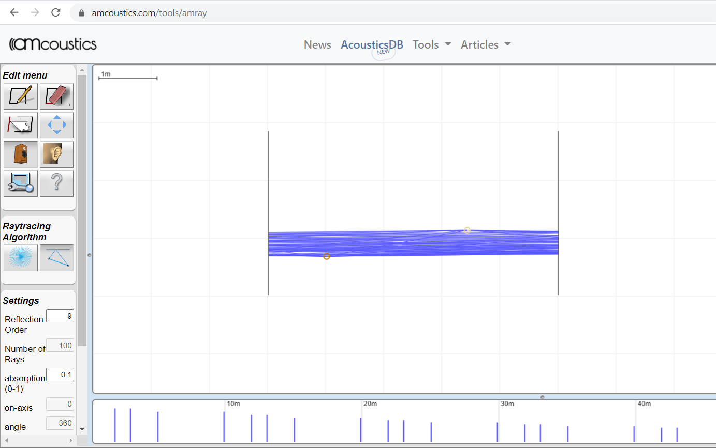Viewport: 716px width, 448px height.
Task: Click the left panel resize handle dot
Action: (90, 255)
